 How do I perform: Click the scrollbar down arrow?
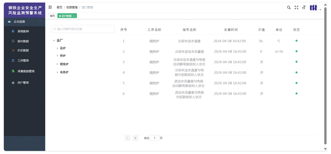pyautogui.click(x=325, y=149)
